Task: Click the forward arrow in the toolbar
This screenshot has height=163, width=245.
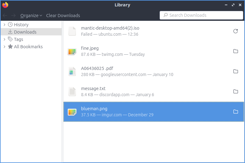Action: [x=13, y=16]
